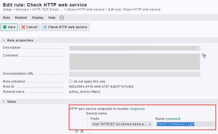This screenshot has height=134, width=218.
Task: Click the Name field containing Check Confluence Login
Action: click(185, 124)
